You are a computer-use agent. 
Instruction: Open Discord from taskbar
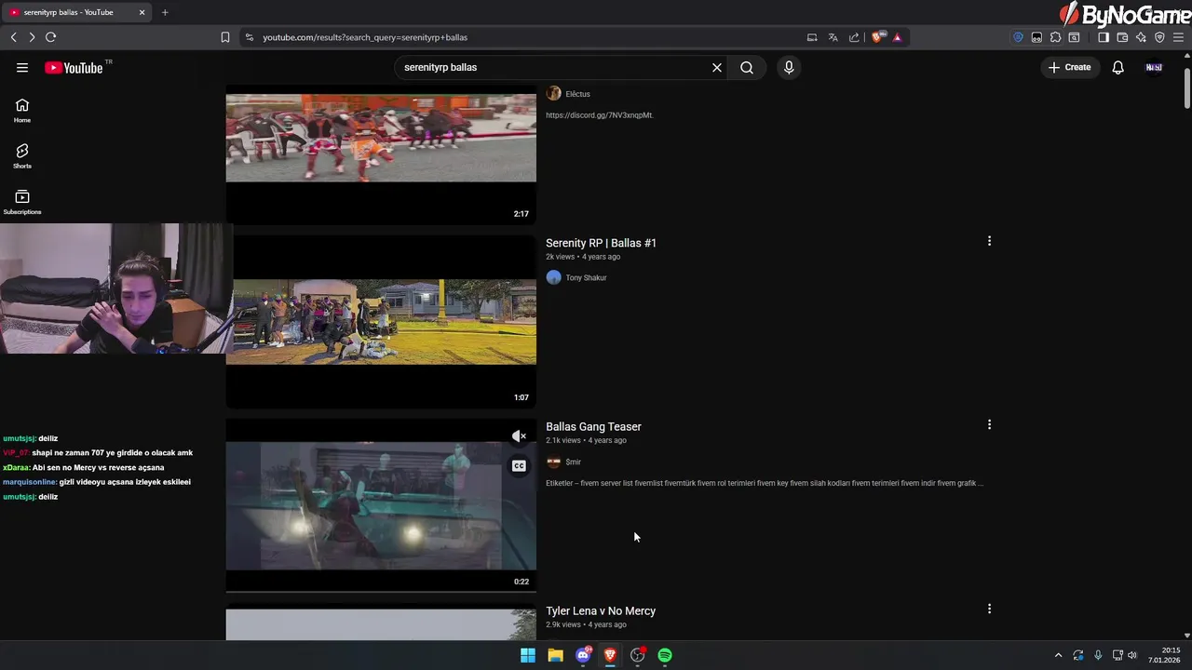pos(583,655)
